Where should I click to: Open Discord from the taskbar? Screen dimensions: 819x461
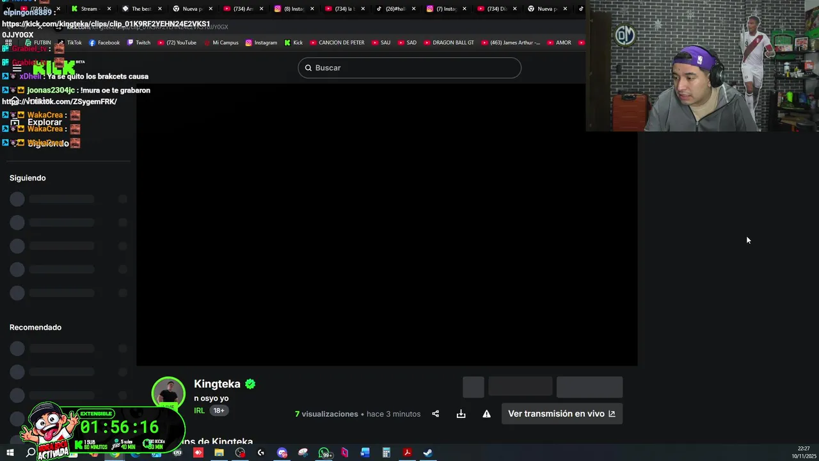tap(282, 453)
